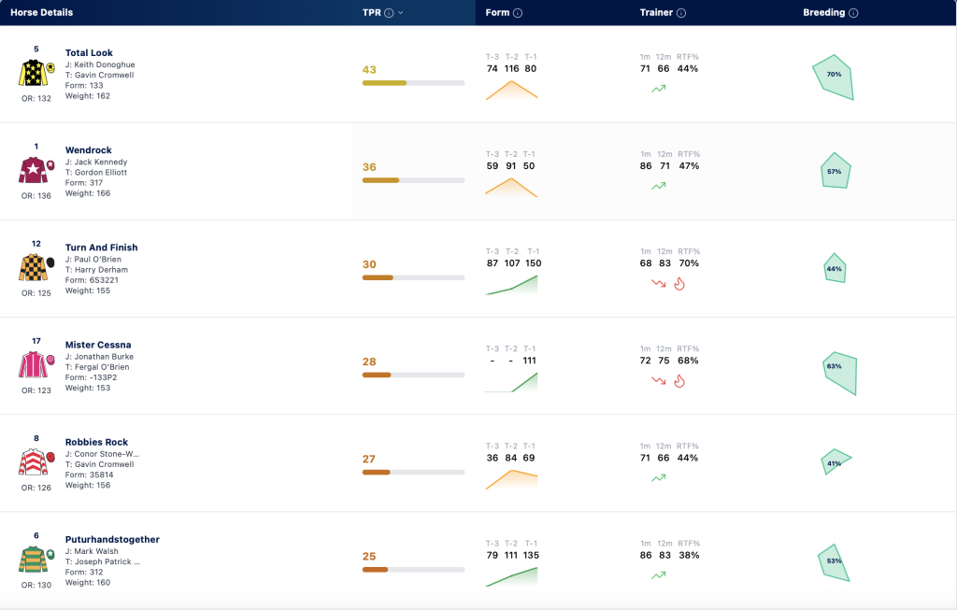Select the Horse Details column header
The height and width of the screenshot is (610, 957).
point(41,13)
